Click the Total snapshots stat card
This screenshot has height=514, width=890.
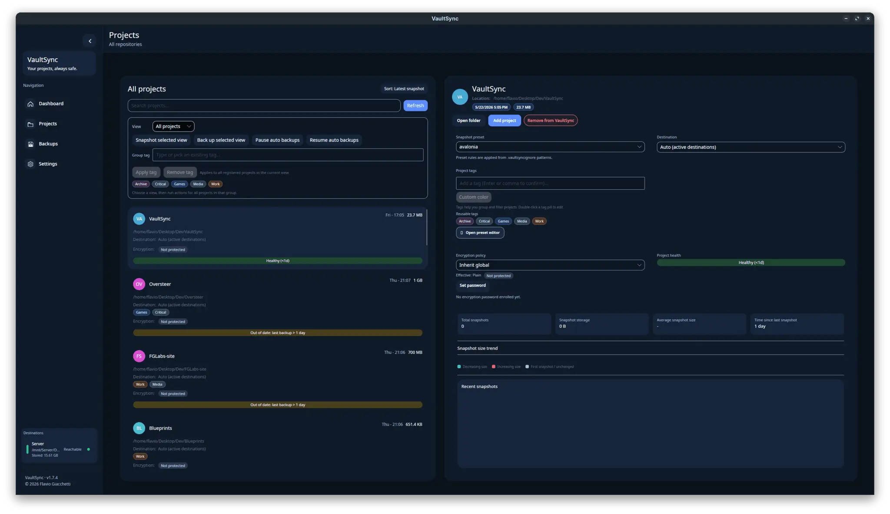(x=504, y=323)
